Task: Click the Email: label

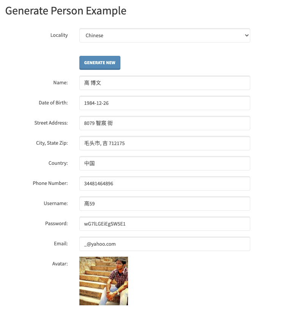Action: coord(61,243)
